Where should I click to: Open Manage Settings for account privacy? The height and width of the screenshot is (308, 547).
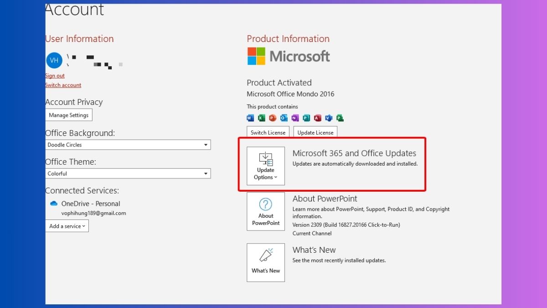69,115
